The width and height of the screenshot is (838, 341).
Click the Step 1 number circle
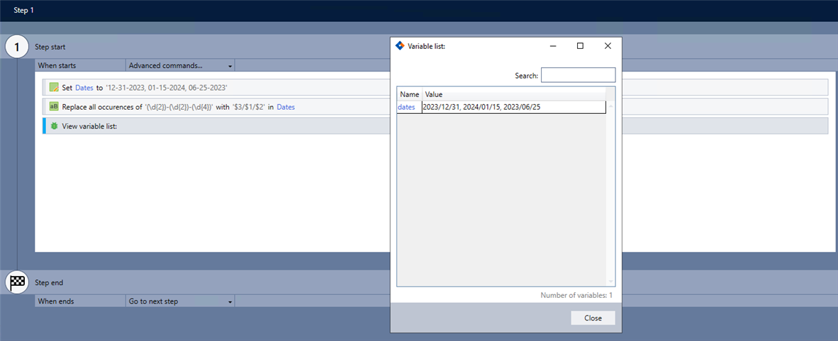coord(17,47)
